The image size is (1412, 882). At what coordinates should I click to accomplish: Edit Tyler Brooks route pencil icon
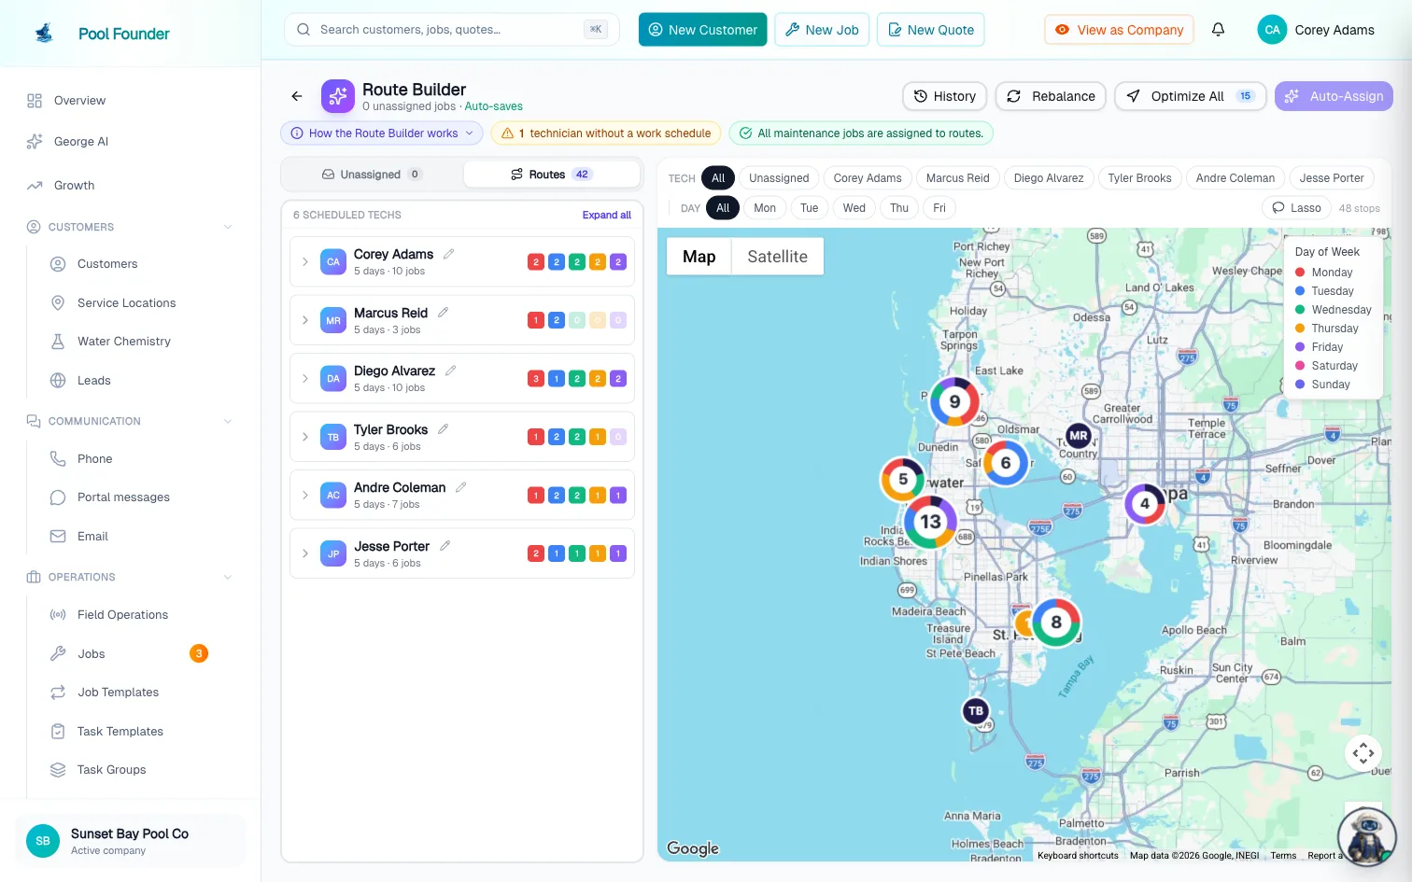coord(444,429)
